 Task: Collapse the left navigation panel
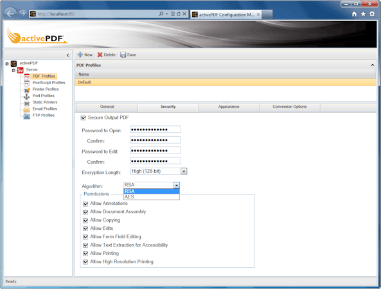(x=68, y=55)
